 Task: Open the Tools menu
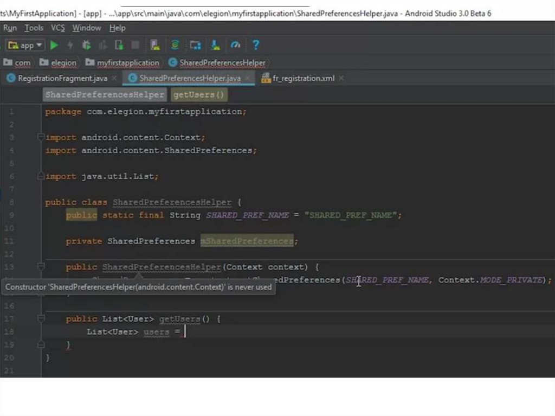(34, 28)
